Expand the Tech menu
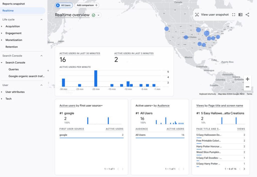 (9, 99)
